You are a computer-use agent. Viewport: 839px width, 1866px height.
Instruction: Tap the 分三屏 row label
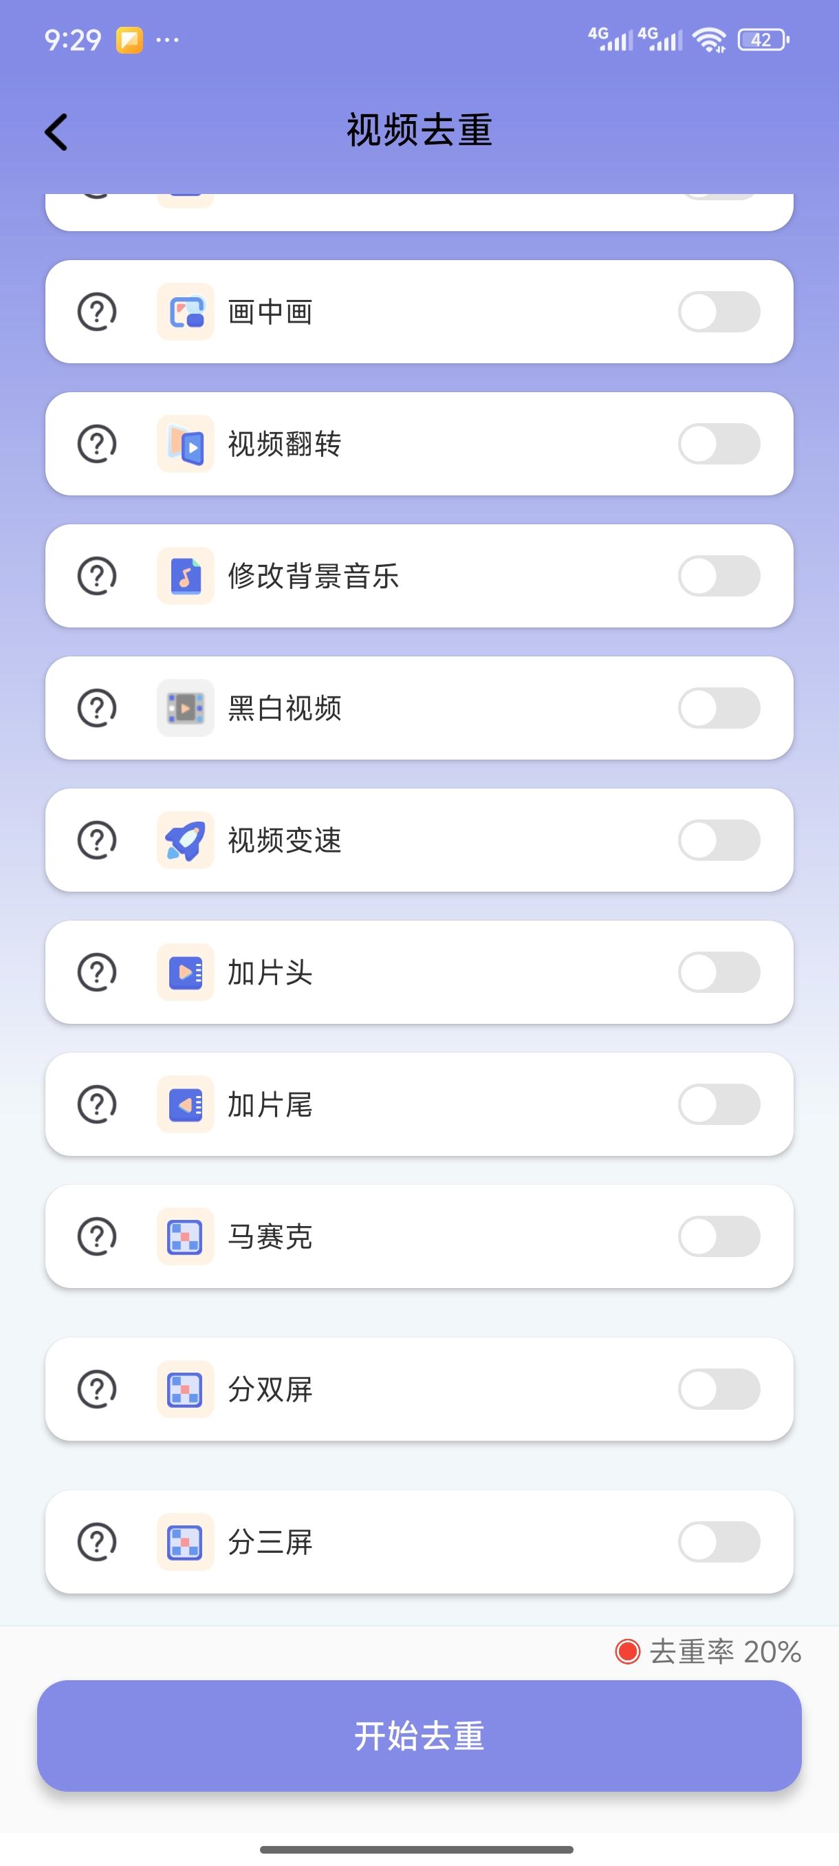click(x=270, y=1541)
